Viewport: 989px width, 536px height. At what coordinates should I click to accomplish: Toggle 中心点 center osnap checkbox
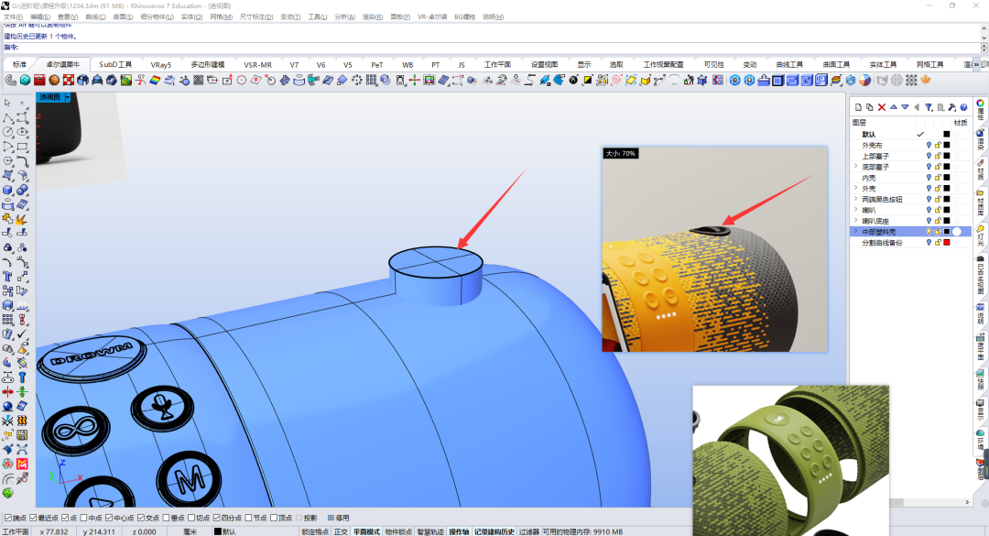109,519
